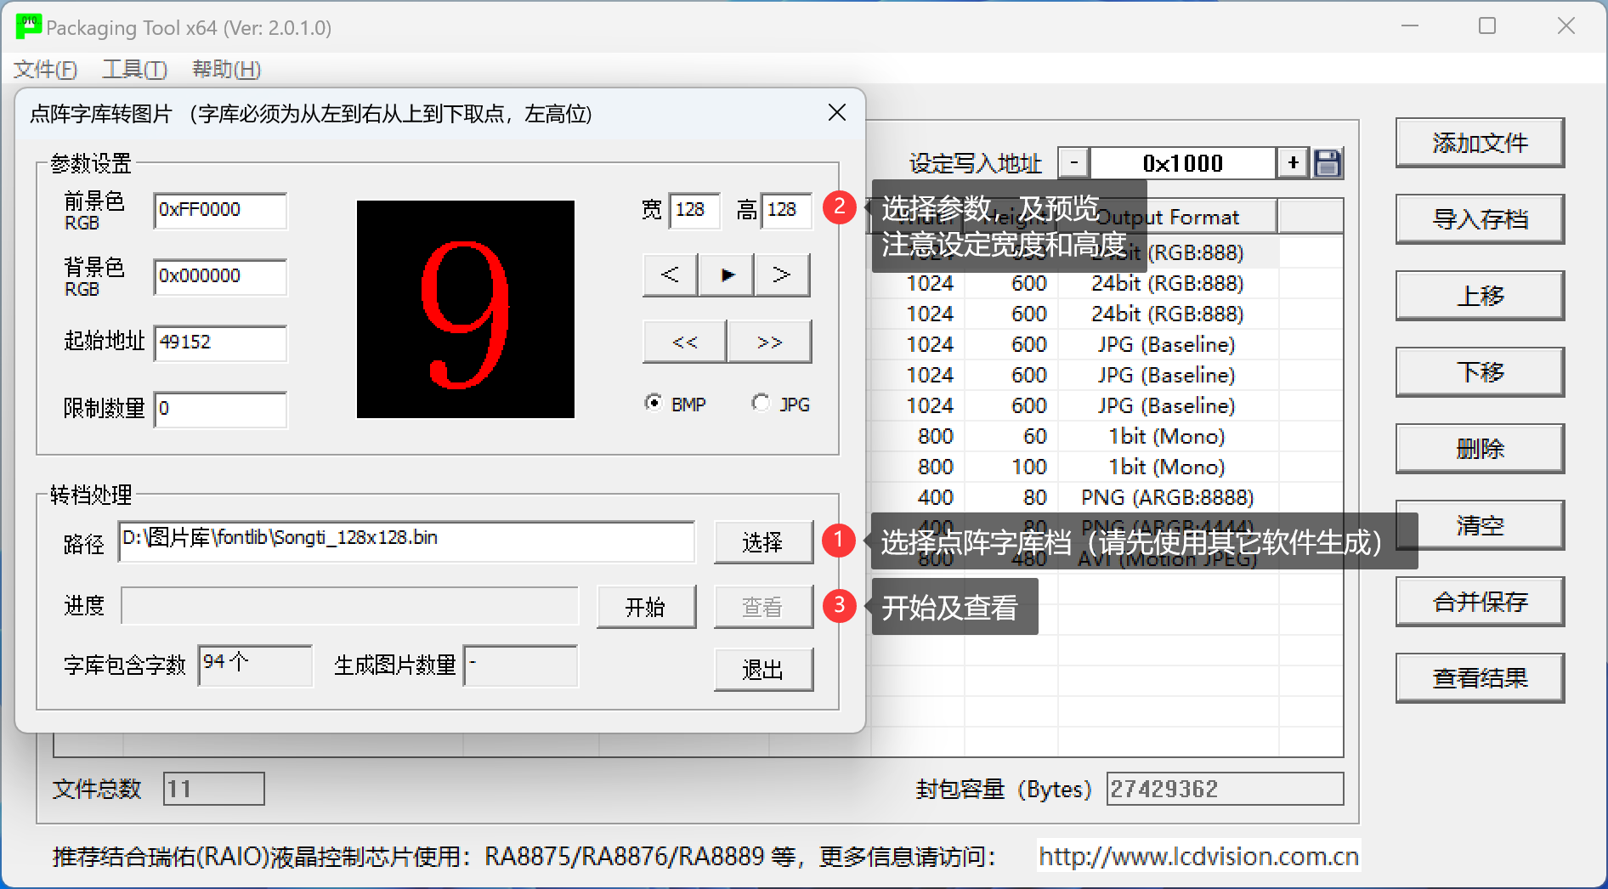Select JPG output format radio button
The height and width of the screenshot is (889, 1608).
pyautogui.click(x=761, y=403)
